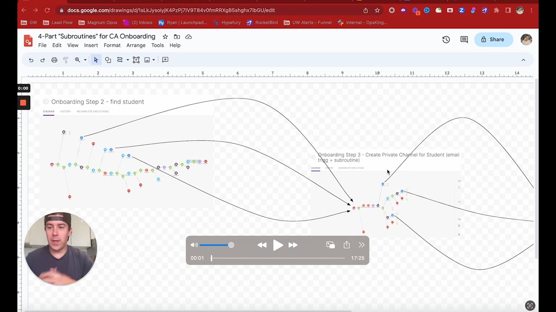The image size is (556, 312).
Task: Click the Text box tool icon
Action: tap(136, 60)
